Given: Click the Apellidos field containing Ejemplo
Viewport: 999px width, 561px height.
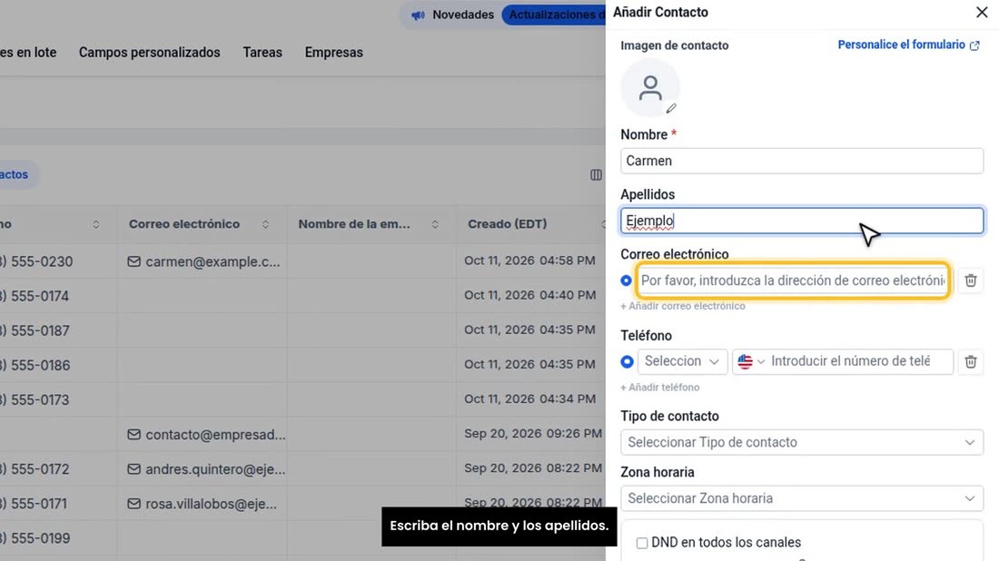Looking at the screenshot, I should (x=802, y=221).
